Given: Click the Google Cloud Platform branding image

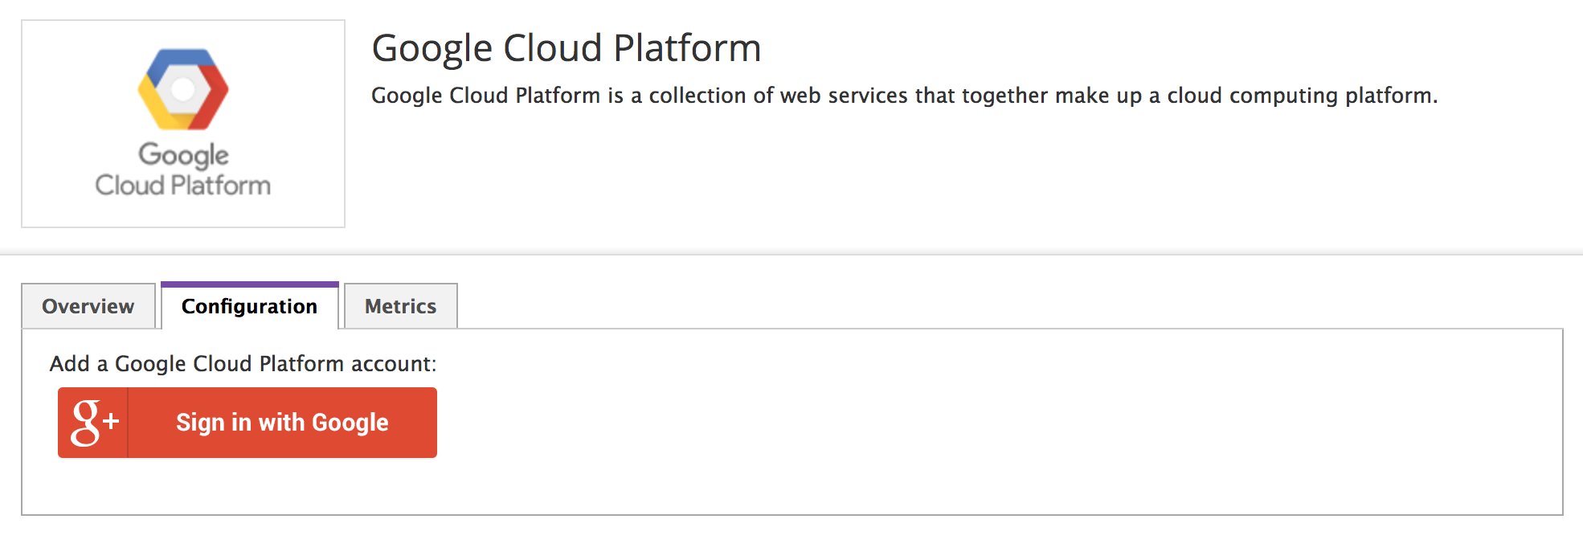Looking at the screenshot, I should click(182, 121).
